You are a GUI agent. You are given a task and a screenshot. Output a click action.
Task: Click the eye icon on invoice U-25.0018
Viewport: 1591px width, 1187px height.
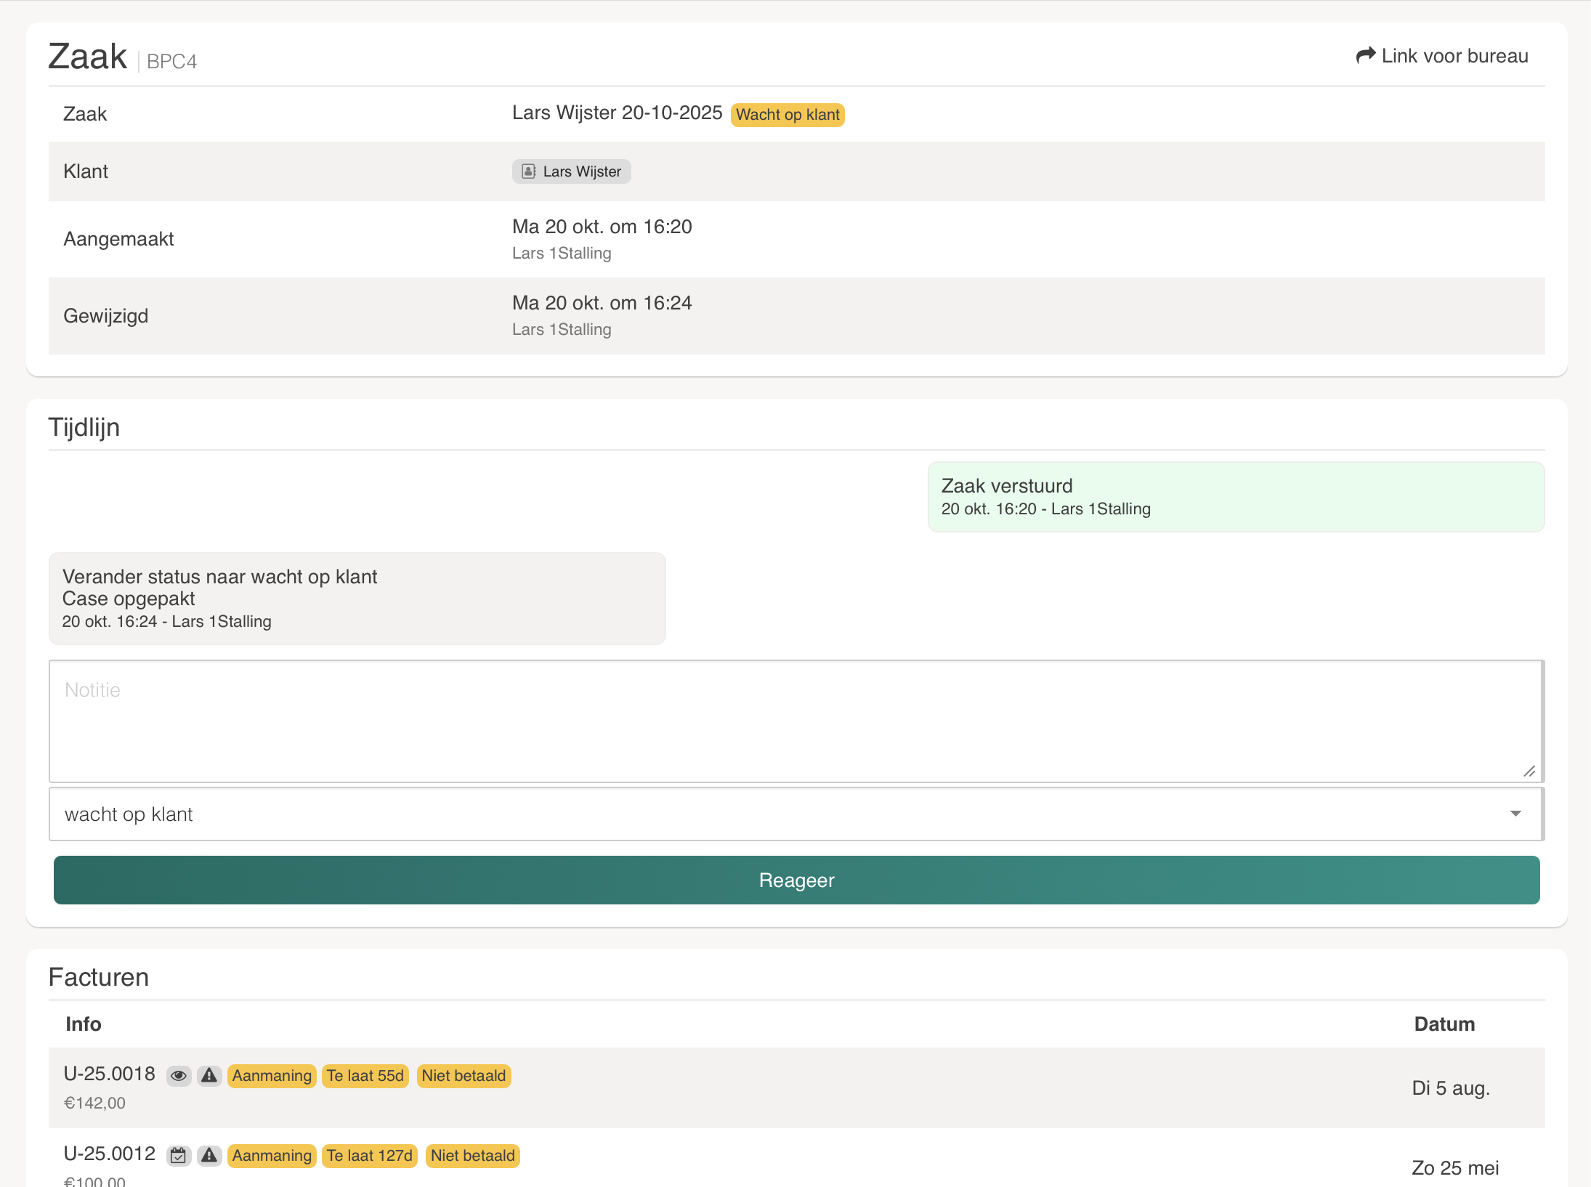tap(179, 1076)
